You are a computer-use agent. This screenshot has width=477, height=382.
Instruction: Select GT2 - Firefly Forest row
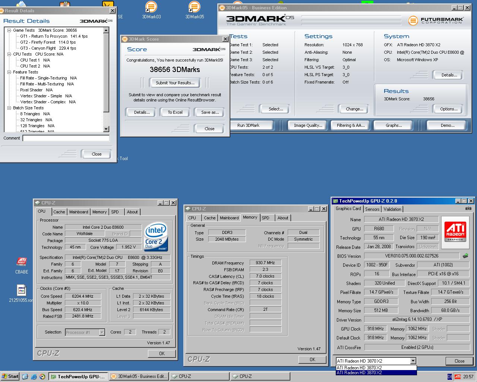[x=48, y=43]
